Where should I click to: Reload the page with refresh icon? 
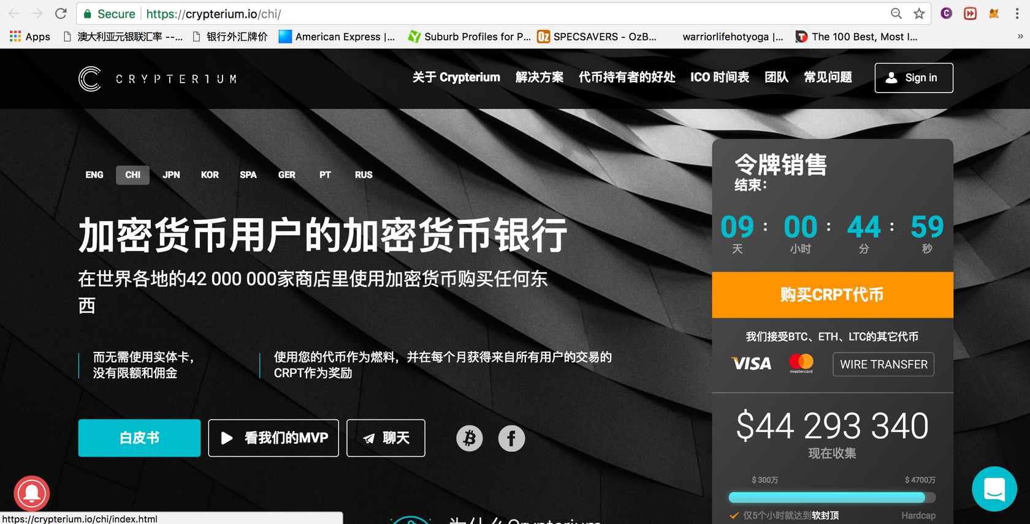pos(61,13)
